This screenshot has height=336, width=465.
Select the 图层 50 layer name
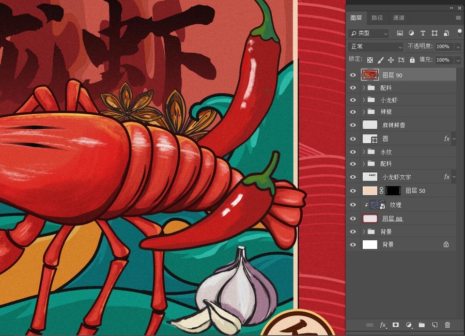tap(415, 191)
